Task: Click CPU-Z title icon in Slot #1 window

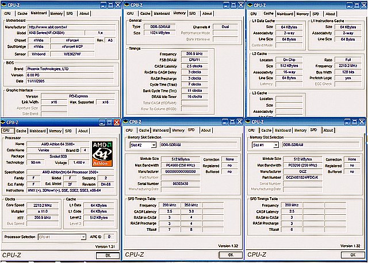Action: (248, 121)
